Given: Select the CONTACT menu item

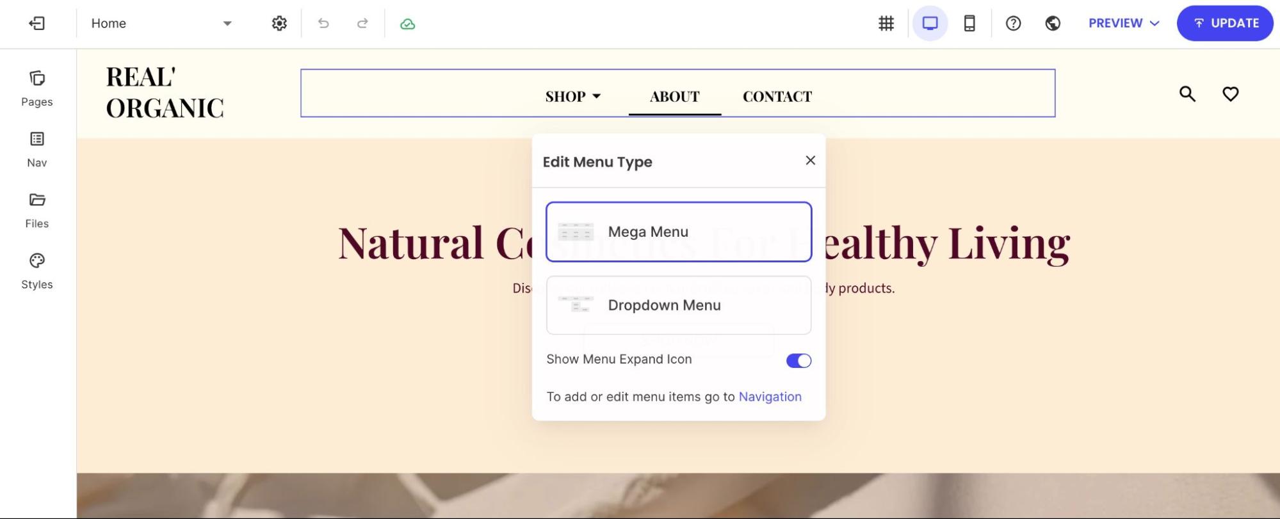Looking at the screenshot, I should [777, 97].
